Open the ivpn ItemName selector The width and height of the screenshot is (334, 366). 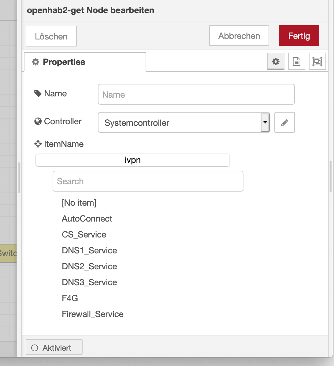(132, 160)
